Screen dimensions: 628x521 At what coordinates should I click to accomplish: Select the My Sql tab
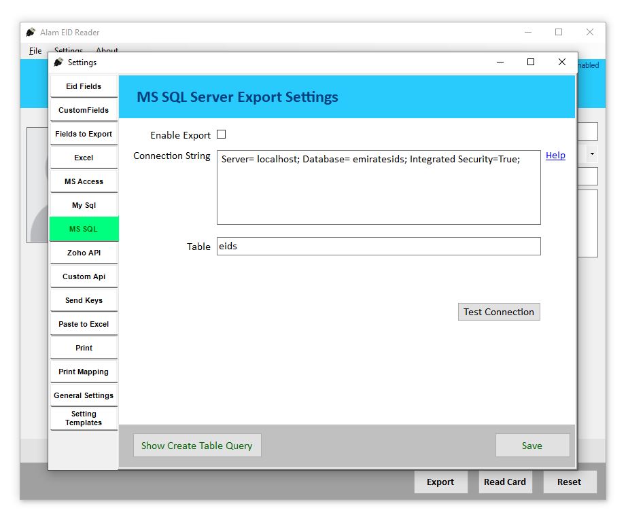84,206
